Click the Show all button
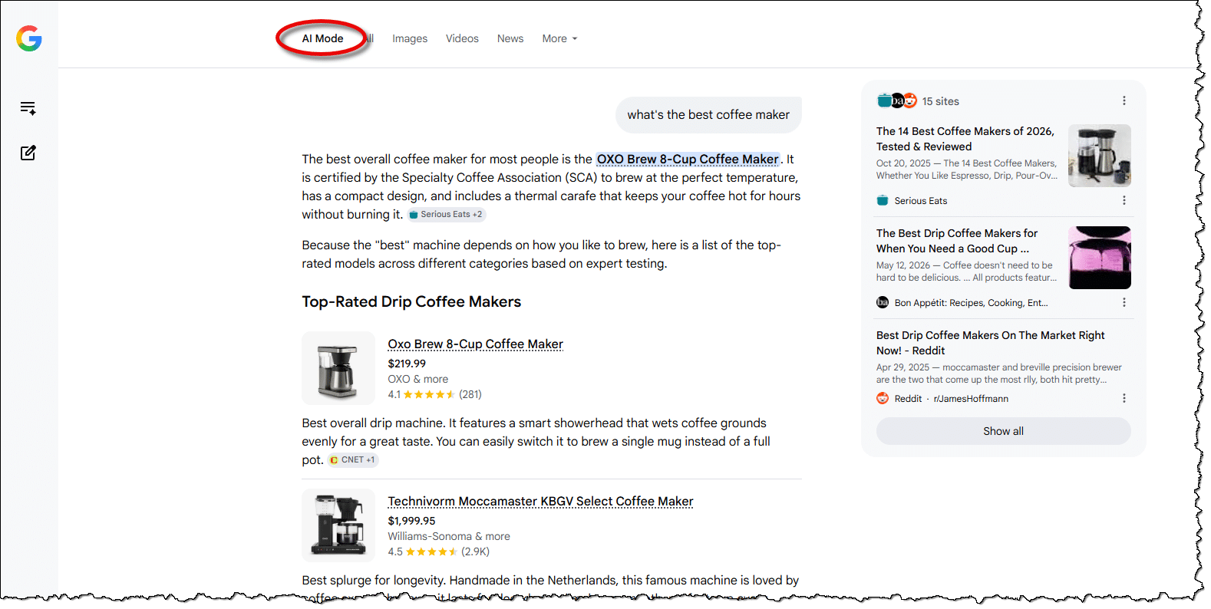This screenshot has height=609, width=1211. coord(1004,431)
